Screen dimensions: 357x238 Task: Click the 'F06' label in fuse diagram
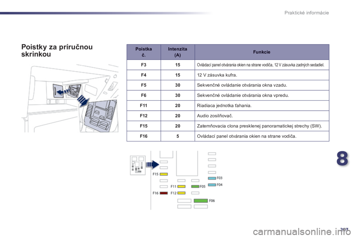pyautogui.click(x=212, y=201)
